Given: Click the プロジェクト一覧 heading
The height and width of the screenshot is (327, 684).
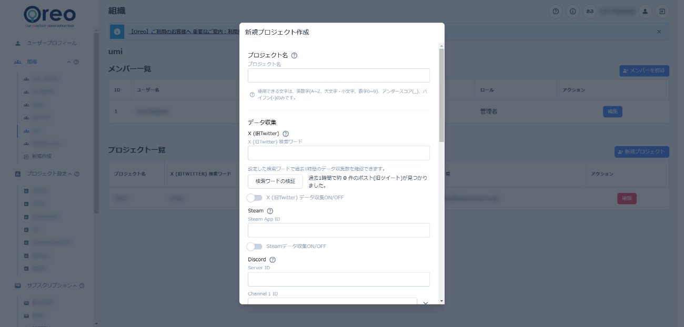Looking at the screenshot, I should coord(137,150).
